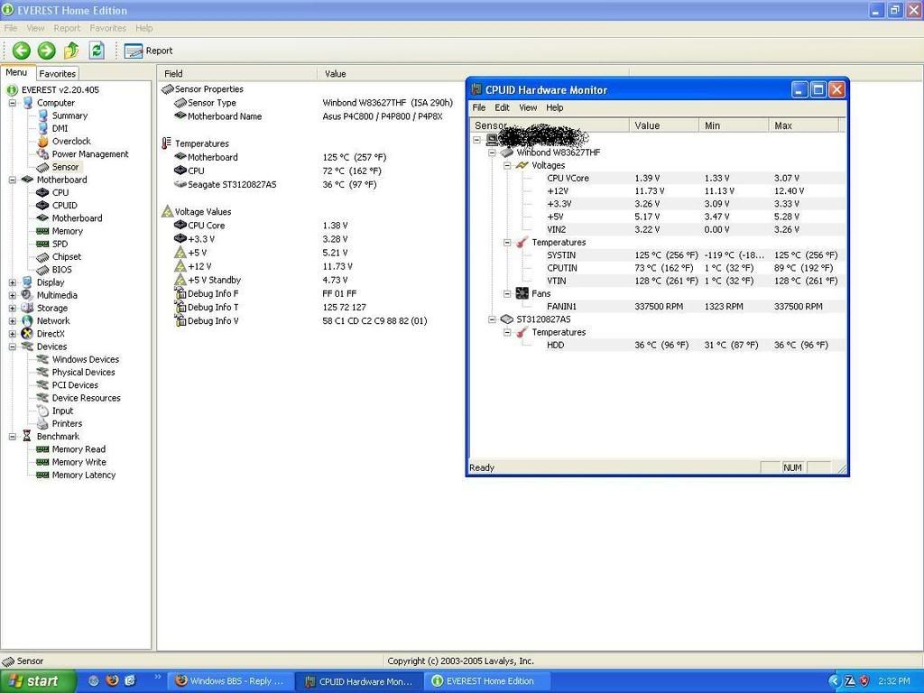Go back using the green left arrow
The width and height of the screenshot is (924, 693).
click(x=22, y=51)
